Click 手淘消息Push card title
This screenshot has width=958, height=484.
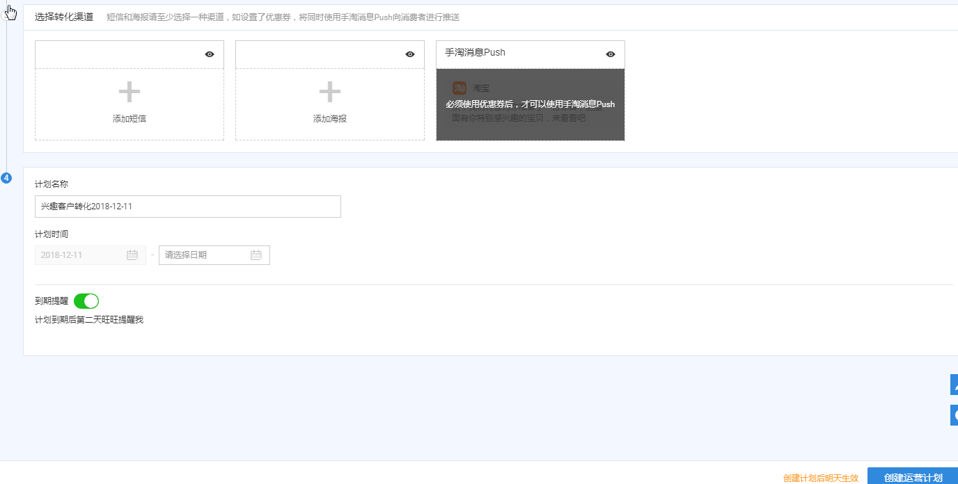[x=476, y=52]
